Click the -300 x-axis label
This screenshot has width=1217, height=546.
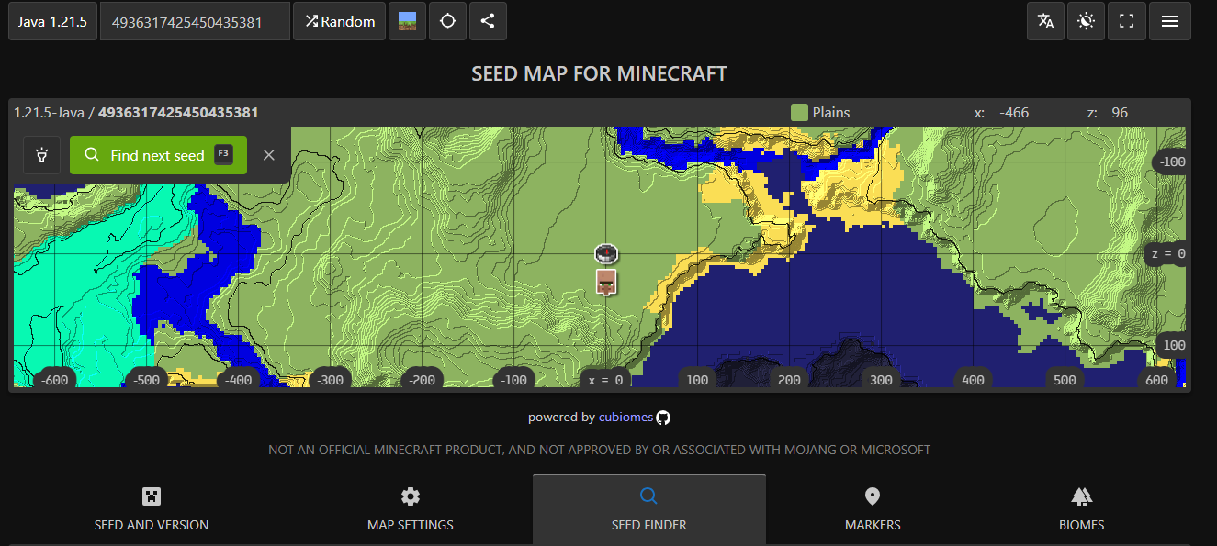tap(331, 379)
